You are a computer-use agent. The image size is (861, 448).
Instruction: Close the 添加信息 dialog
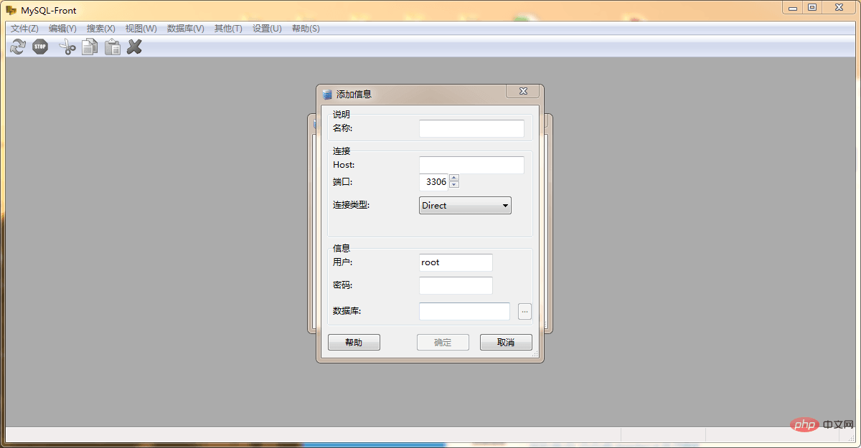(523, 91)
